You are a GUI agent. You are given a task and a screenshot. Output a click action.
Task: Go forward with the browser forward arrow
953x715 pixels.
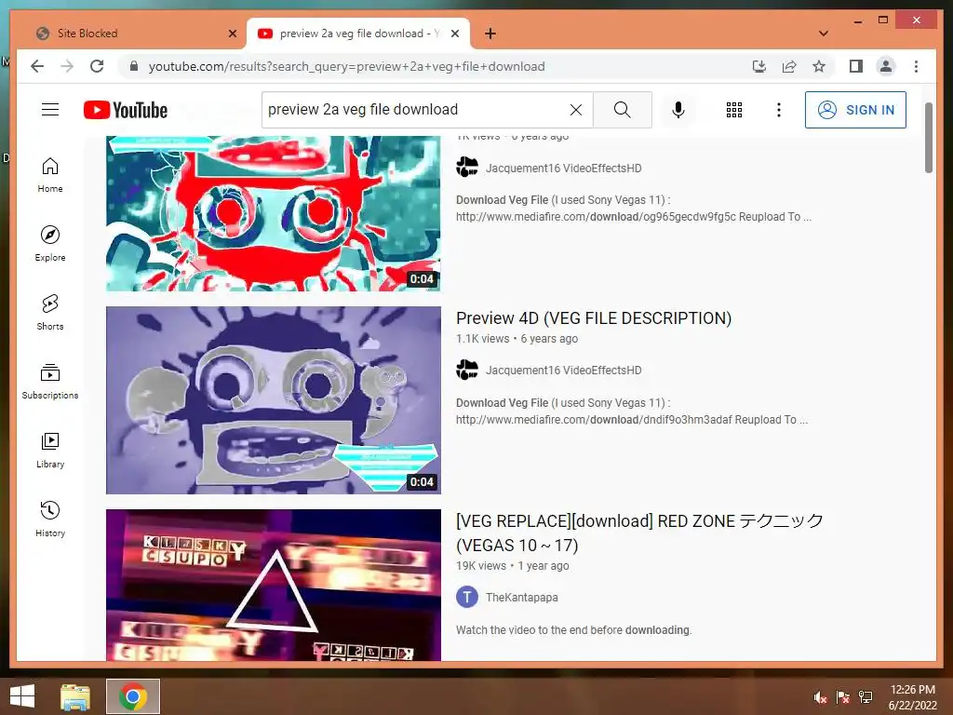[x=67, y=66]
